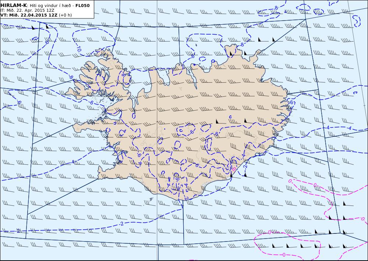
Task: Click the 'Hiti og vindur í hæð' caption
Action: click(50, 6)
